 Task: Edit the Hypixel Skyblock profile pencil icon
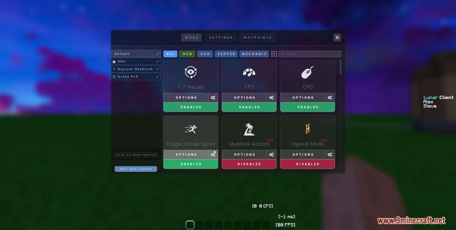tap(158, 69)
